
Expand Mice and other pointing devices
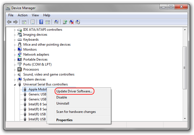tap(15, 45)
